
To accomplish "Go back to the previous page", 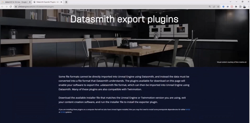I will [2, 7].
